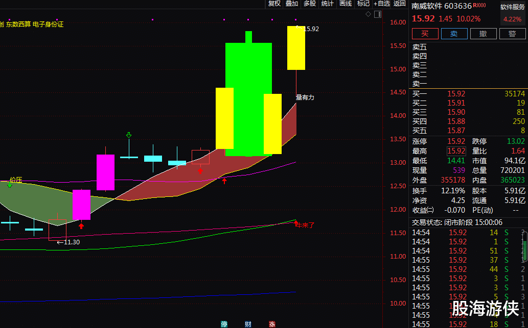Open the 统计 statistics menu
Image resolution: width=528 pixels, height=328 pixels.
[327, 4]
